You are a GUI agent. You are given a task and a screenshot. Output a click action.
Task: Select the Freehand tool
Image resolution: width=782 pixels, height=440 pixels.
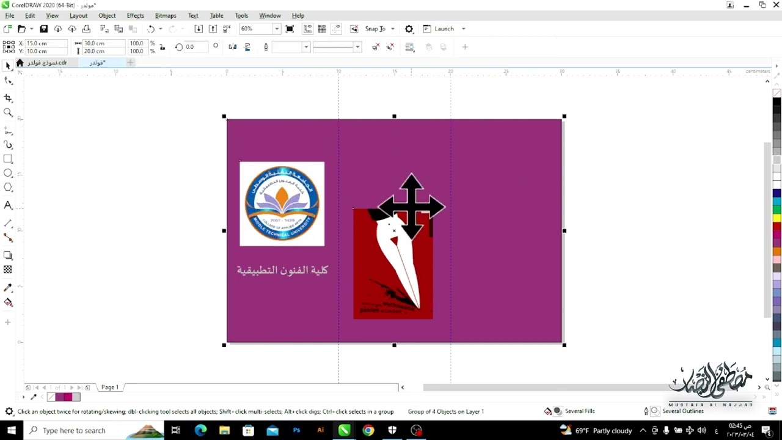coord(8,131)
